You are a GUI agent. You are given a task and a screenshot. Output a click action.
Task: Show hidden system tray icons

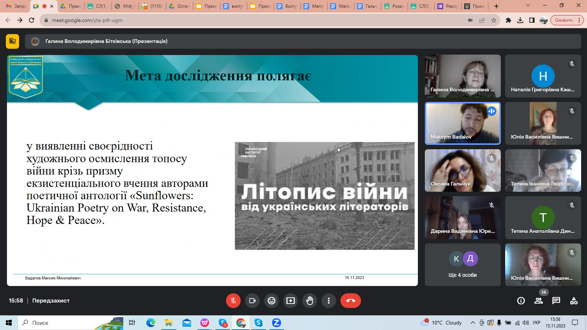pyautogui.click(x=473, y=323)
